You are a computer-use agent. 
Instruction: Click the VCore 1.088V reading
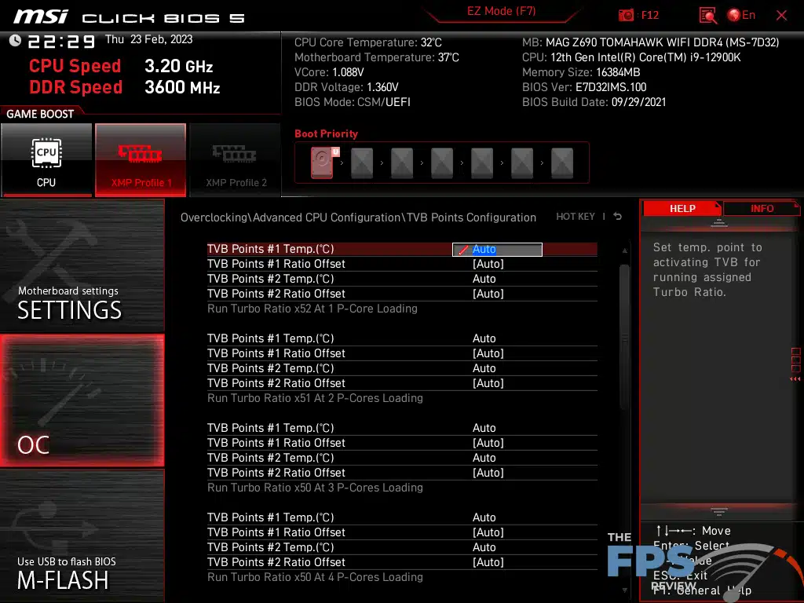coord(329,72)
